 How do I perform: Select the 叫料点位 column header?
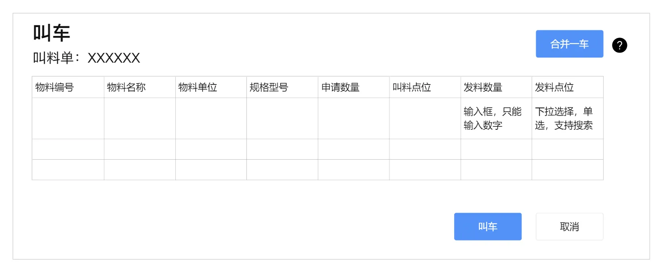[x=425, y=87]
